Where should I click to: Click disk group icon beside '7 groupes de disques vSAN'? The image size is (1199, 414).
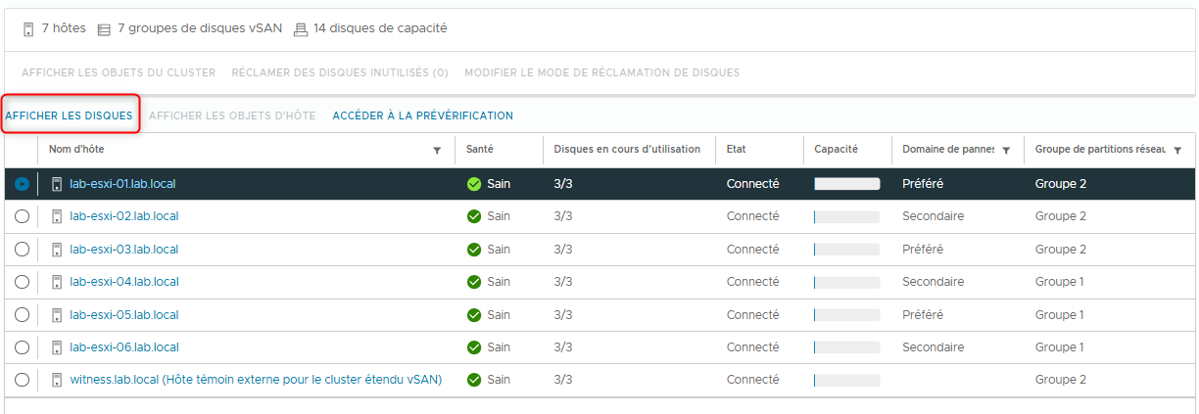coord(105,29)
